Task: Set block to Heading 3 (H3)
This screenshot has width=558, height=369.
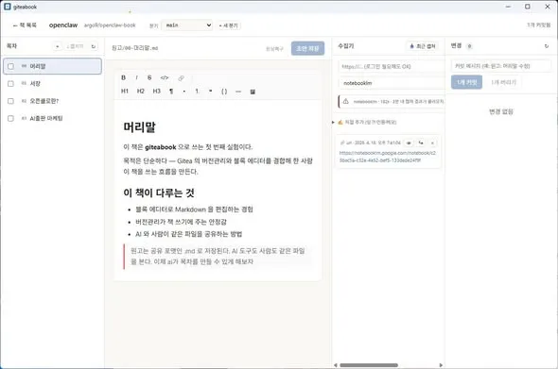Action: click(157, 92)
